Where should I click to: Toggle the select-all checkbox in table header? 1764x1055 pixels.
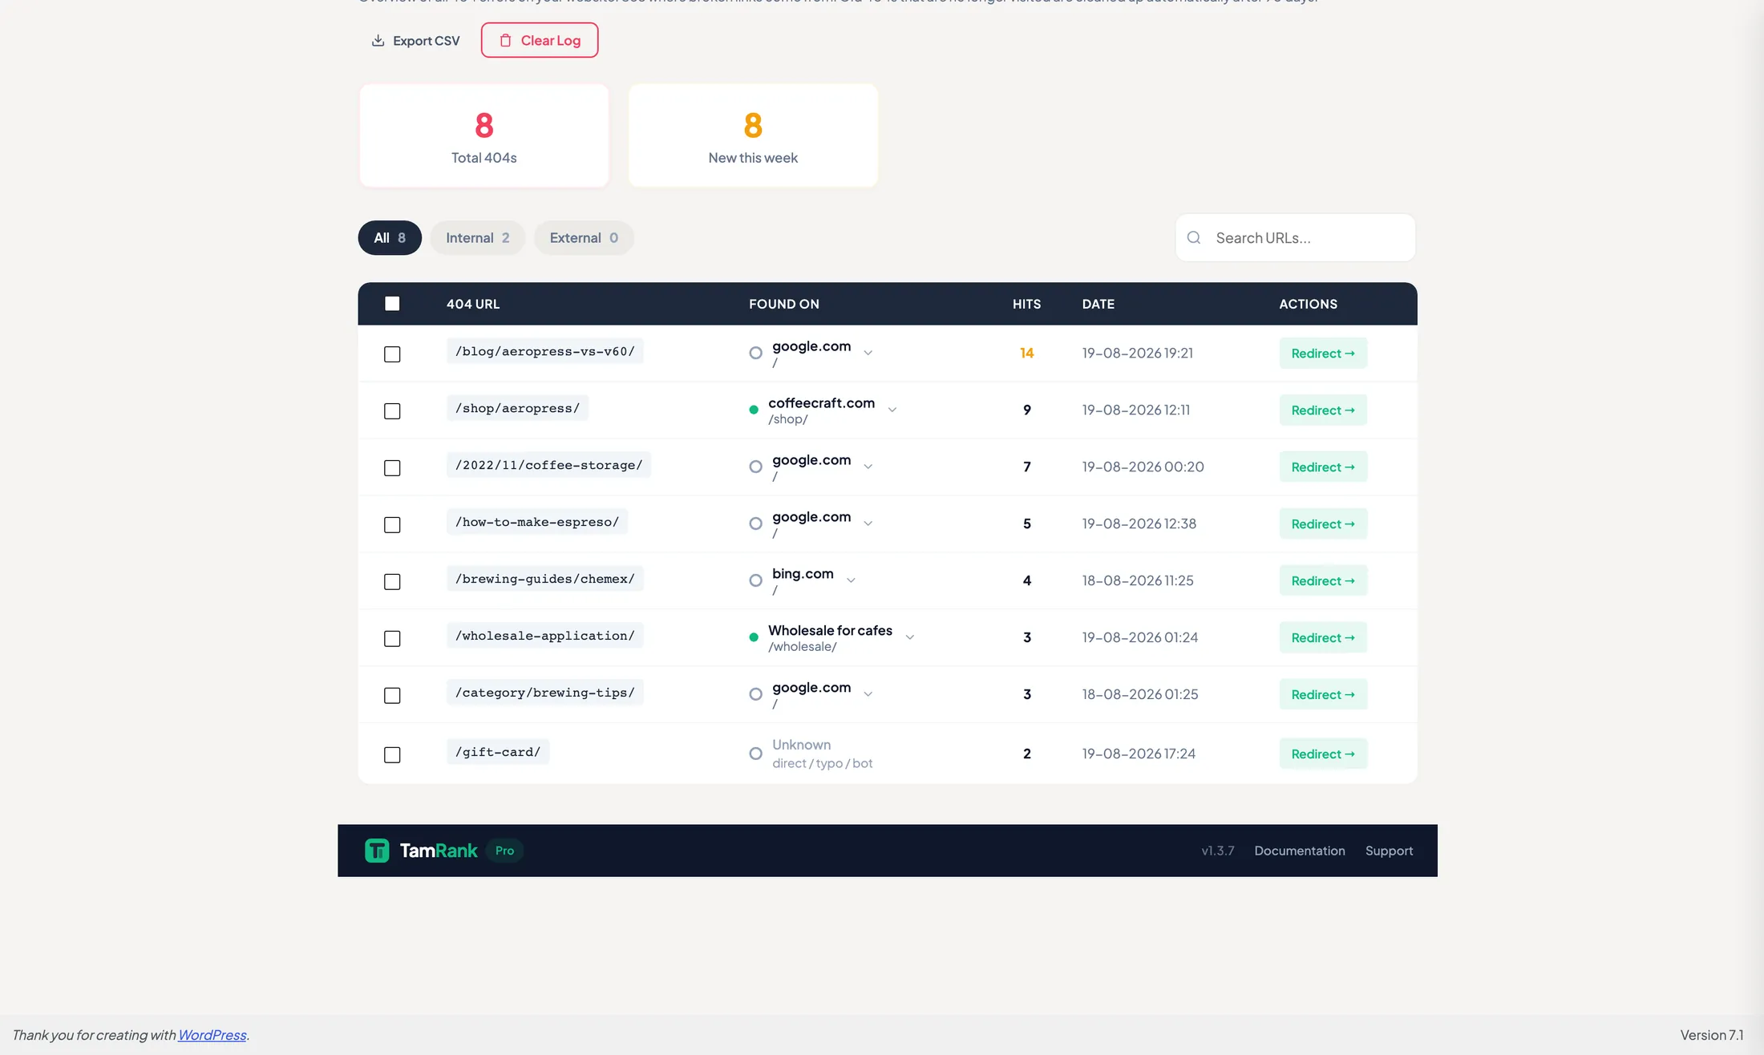coord(392,304)
